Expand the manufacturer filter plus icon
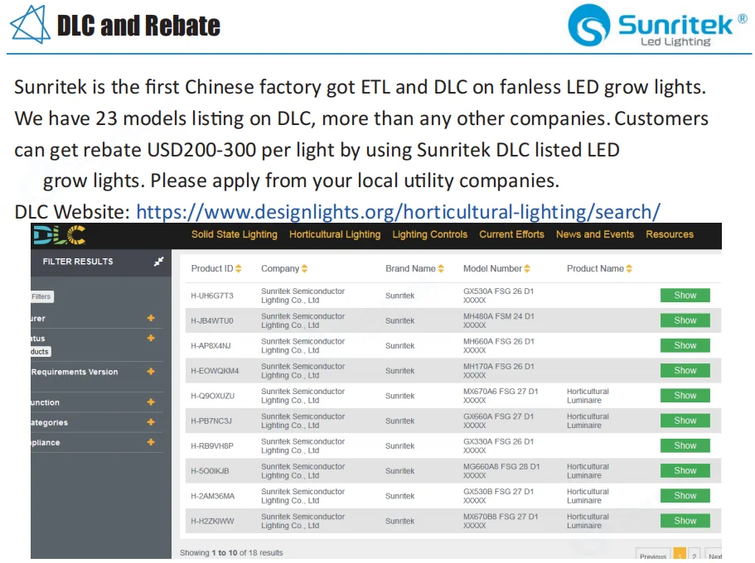Viewport: 755px width, 563px height. (151, 318)
